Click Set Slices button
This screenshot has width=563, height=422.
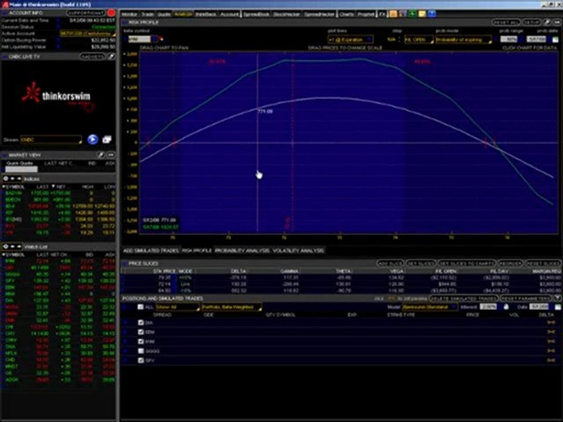[421, 263]
